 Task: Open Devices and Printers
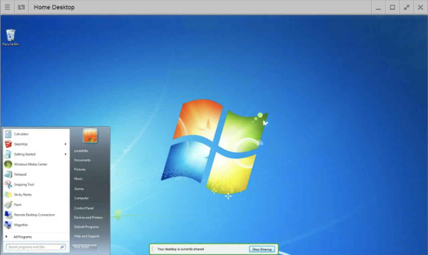point(88,218)
